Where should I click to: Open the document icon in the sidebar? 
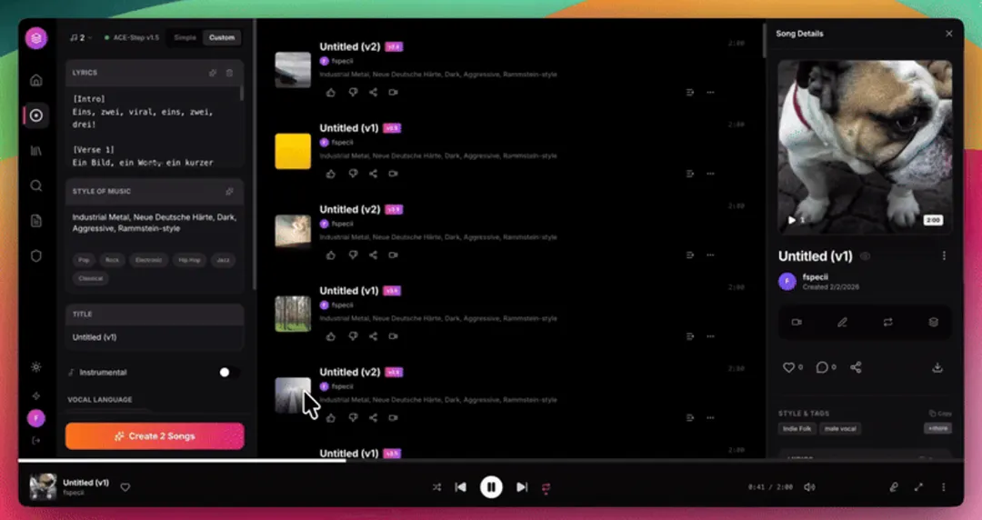pyautogui.click(x=36, y=221)
